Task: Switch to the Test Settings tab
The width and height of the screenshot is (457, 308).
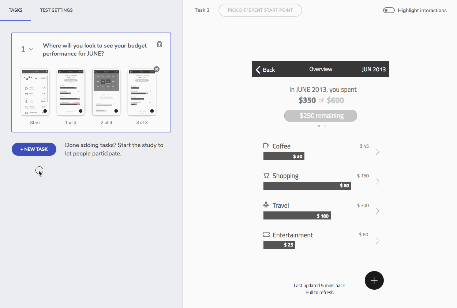Action: tap(56, 10)
